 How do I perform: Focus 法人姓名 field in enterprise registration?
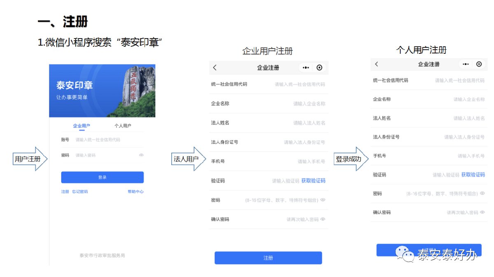coord(268,123)
